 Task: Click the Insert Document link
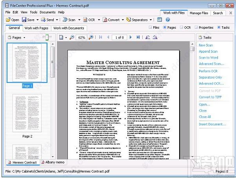point(212,124)
